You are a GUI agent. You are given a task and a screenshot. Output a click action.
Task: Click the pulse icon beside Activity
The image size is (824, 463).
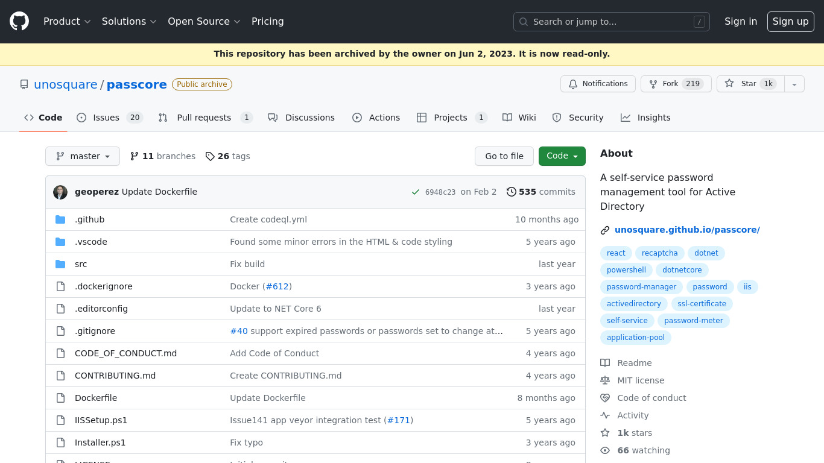tap(605, 415)
